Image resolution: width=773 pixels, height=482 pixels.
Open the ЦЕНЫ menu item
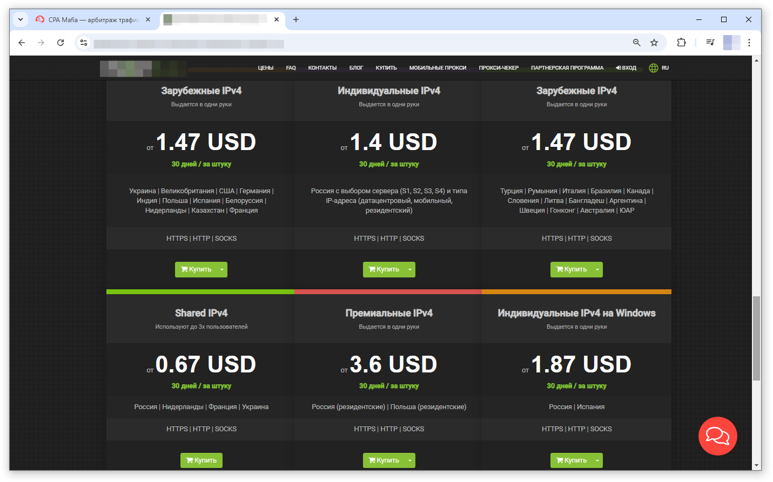click(x=266, y=68)
